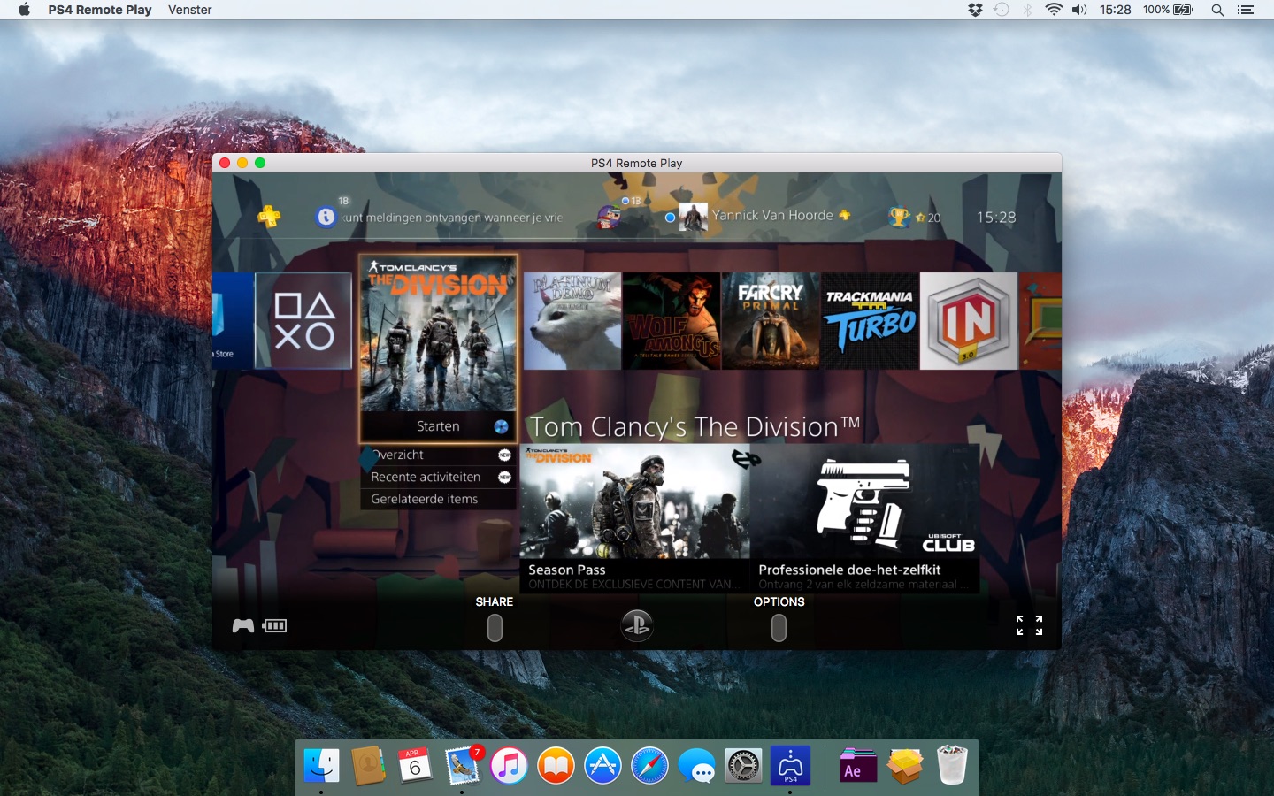Screen dimensions: 1274x796
Task: Select the Disney Infinity 3.0 tile
Action: click(969, 320)
